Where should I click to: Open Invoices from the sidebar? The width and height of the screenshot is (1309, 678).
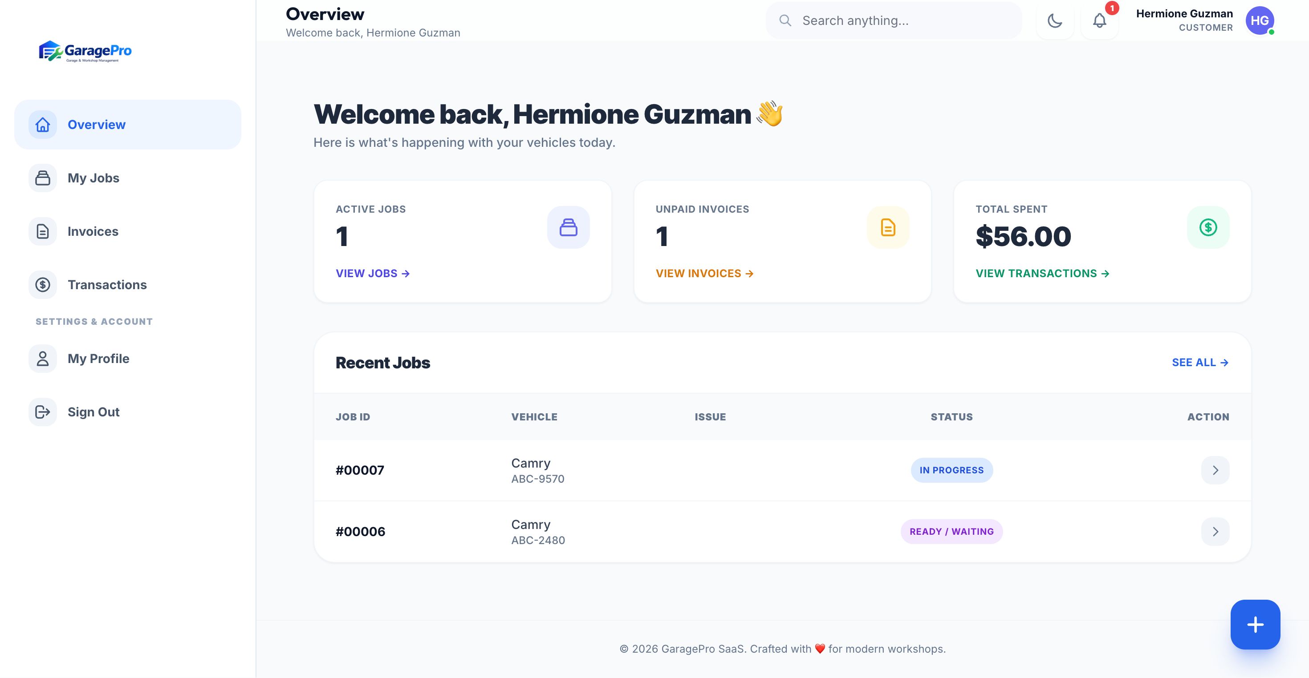coord(93,232)
